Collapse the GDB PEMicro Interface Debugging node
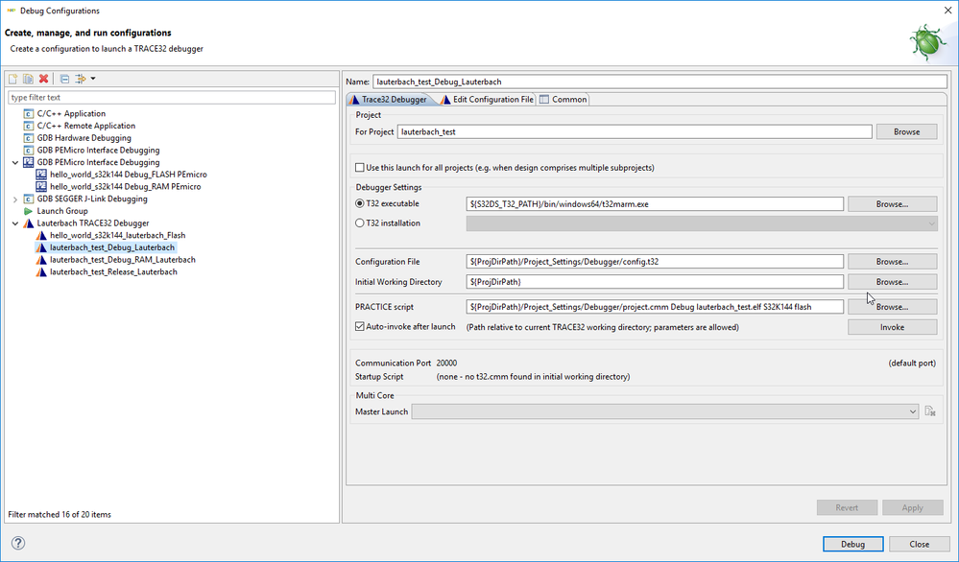Viewport: 959px width, 562px height. [x=15, y=162]
